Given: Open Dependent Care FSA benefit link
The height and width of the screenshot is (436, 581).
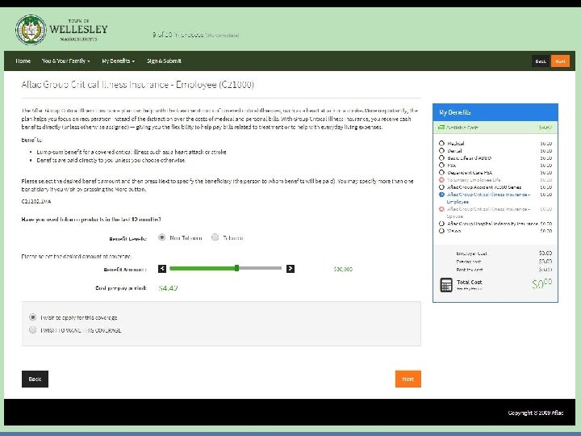Looking at the screenshot, I should (470, 173).
